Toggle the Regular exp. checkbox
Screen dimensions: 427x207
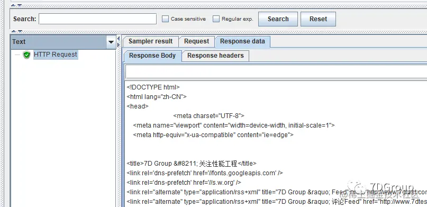click(216, 19)
